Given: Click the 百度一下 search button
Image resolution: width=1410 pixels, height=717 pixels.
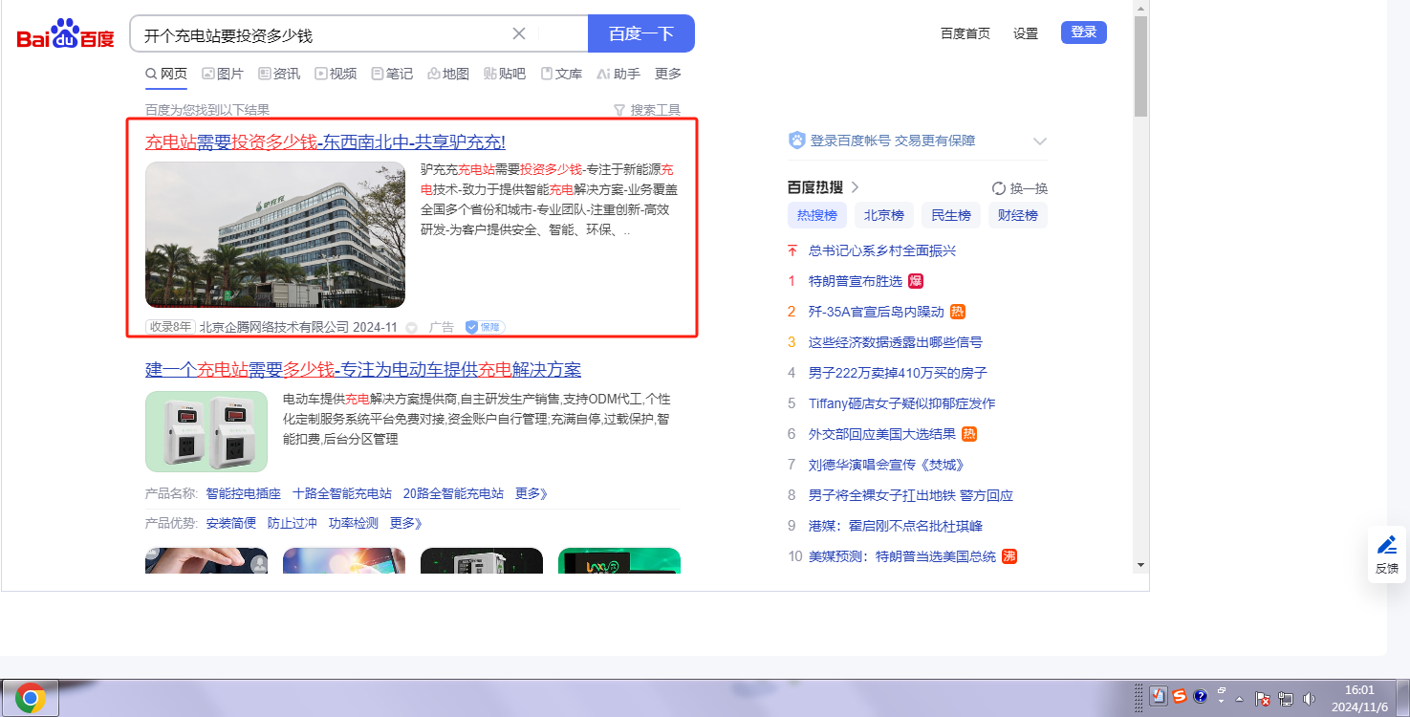Looking at the screenshot, I should tap(641, 34).
